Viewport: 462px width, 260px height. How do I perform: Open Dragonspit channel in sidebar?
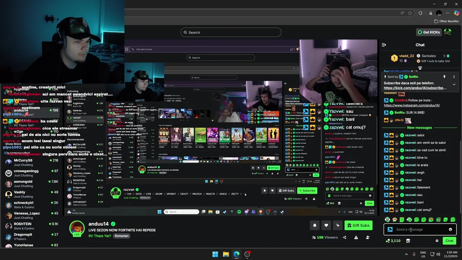(32, 236)
